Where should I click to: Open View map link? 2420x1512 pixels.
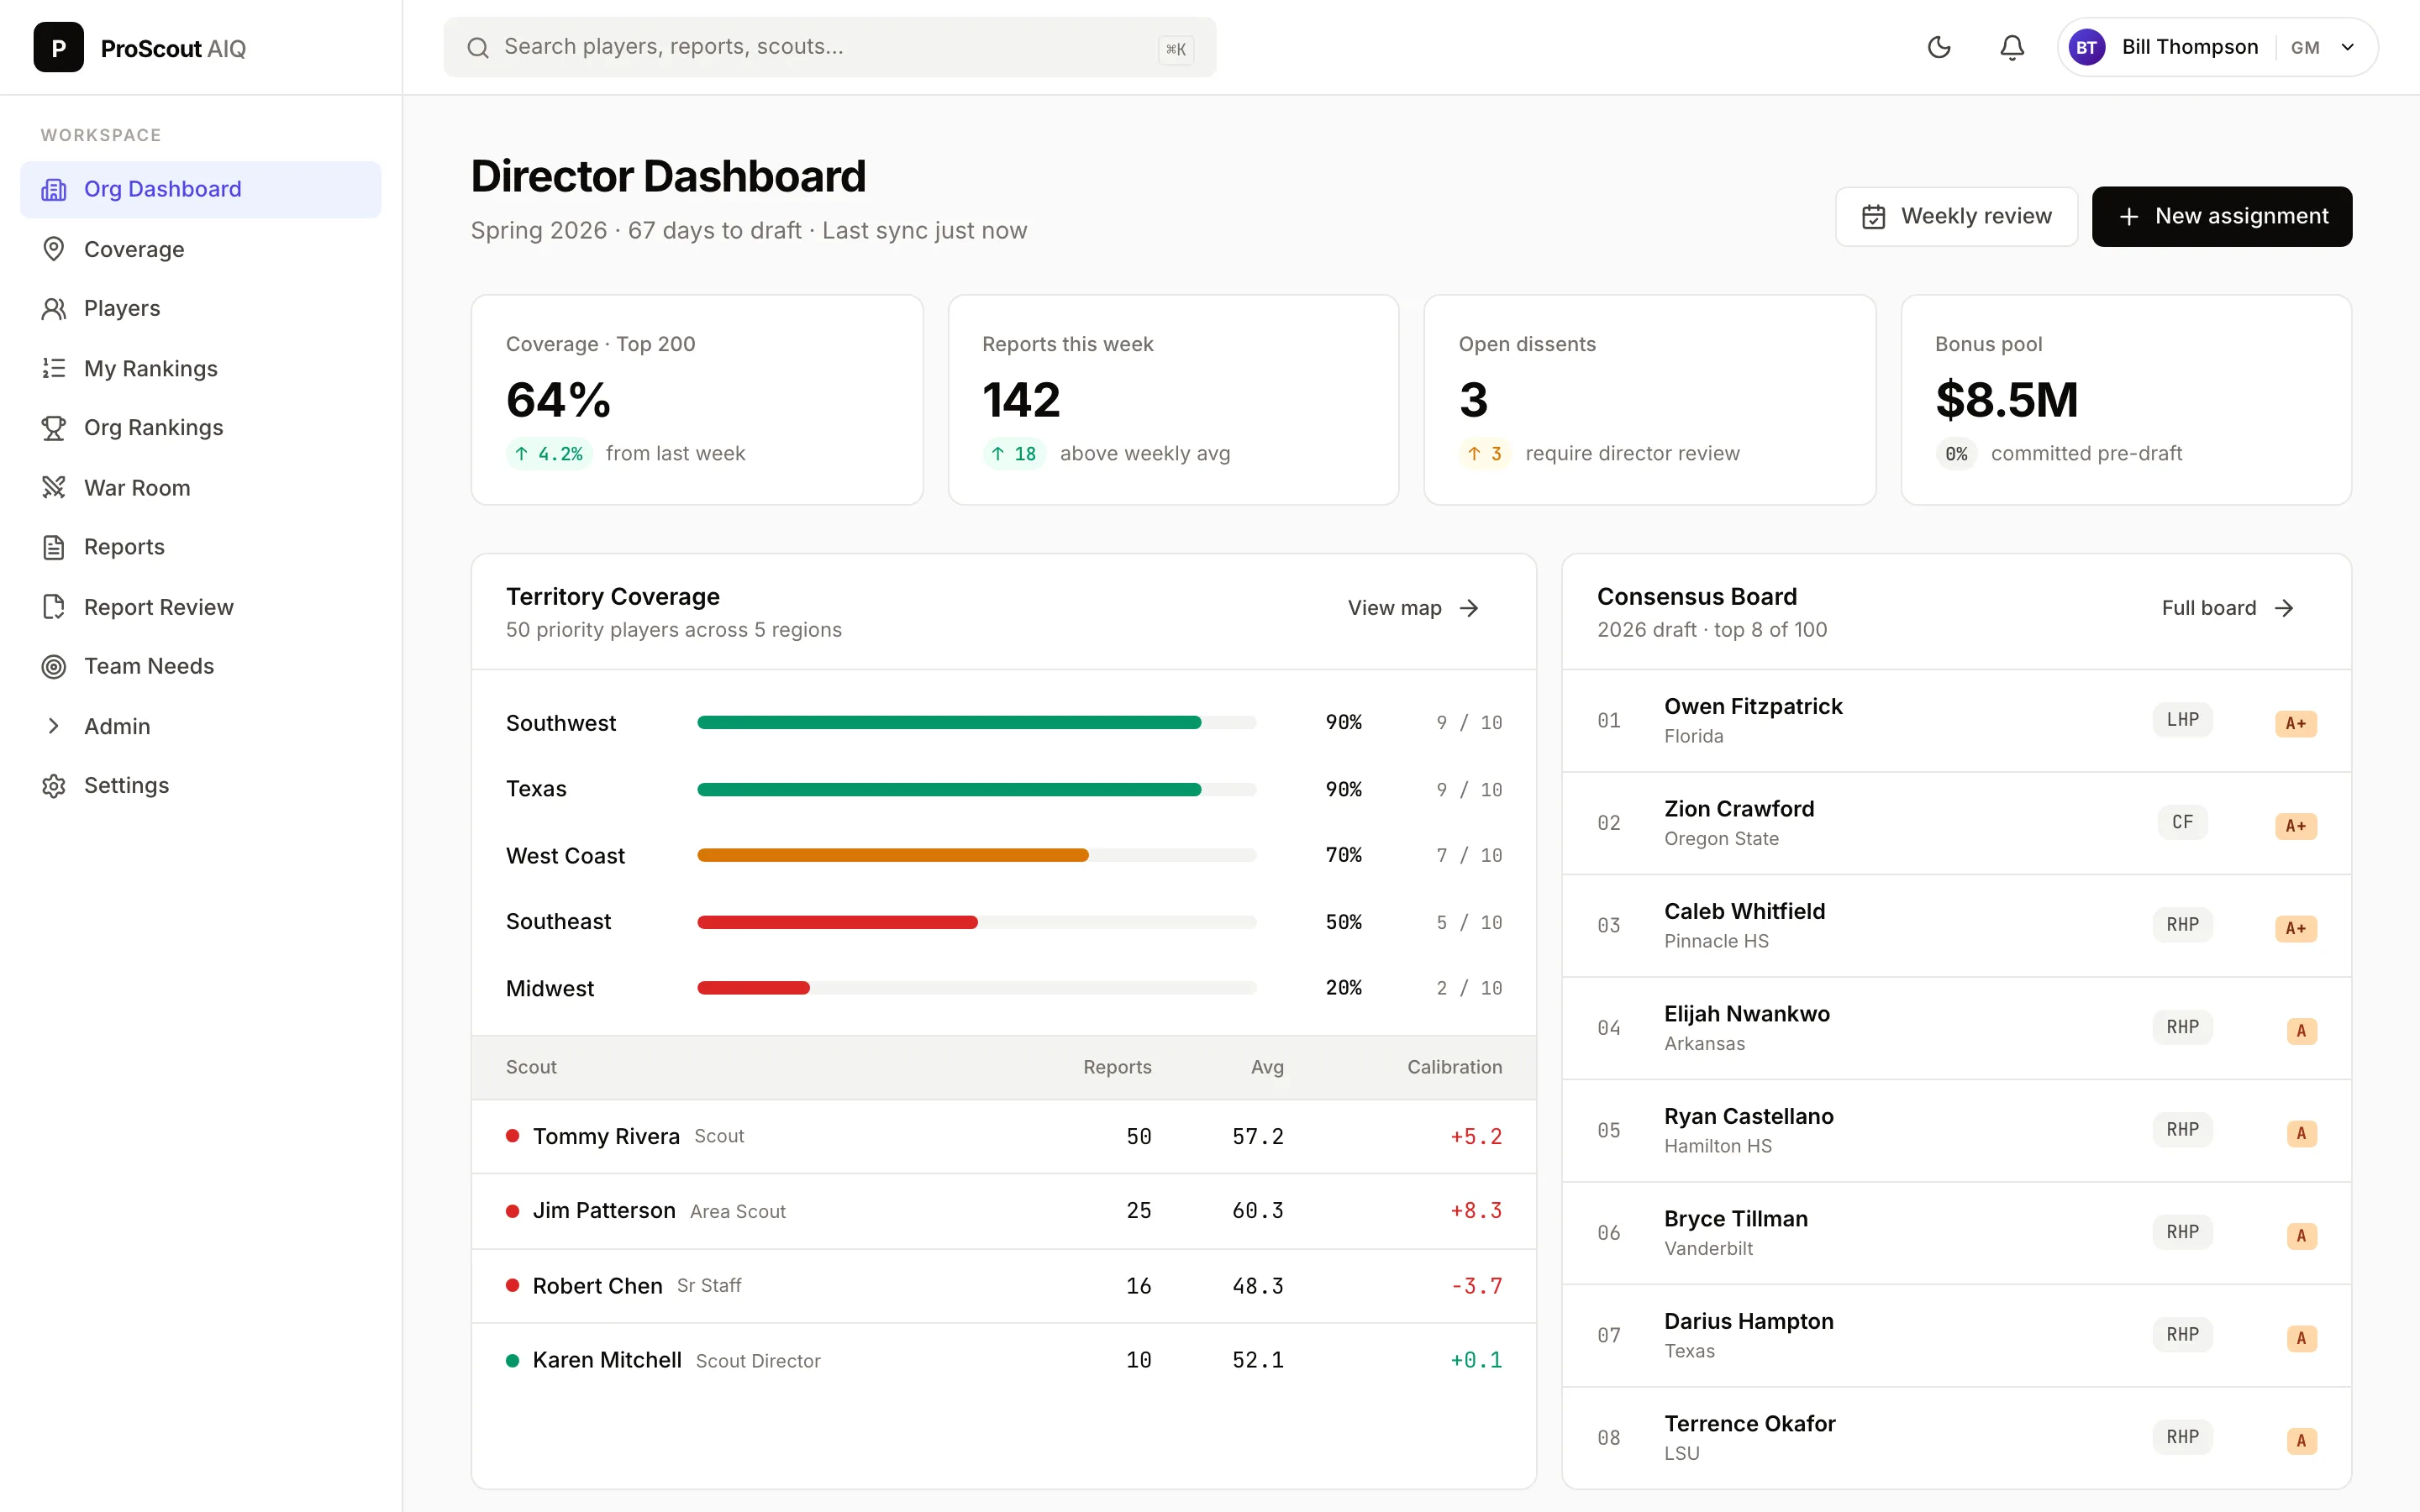(x=1413, y=608)
